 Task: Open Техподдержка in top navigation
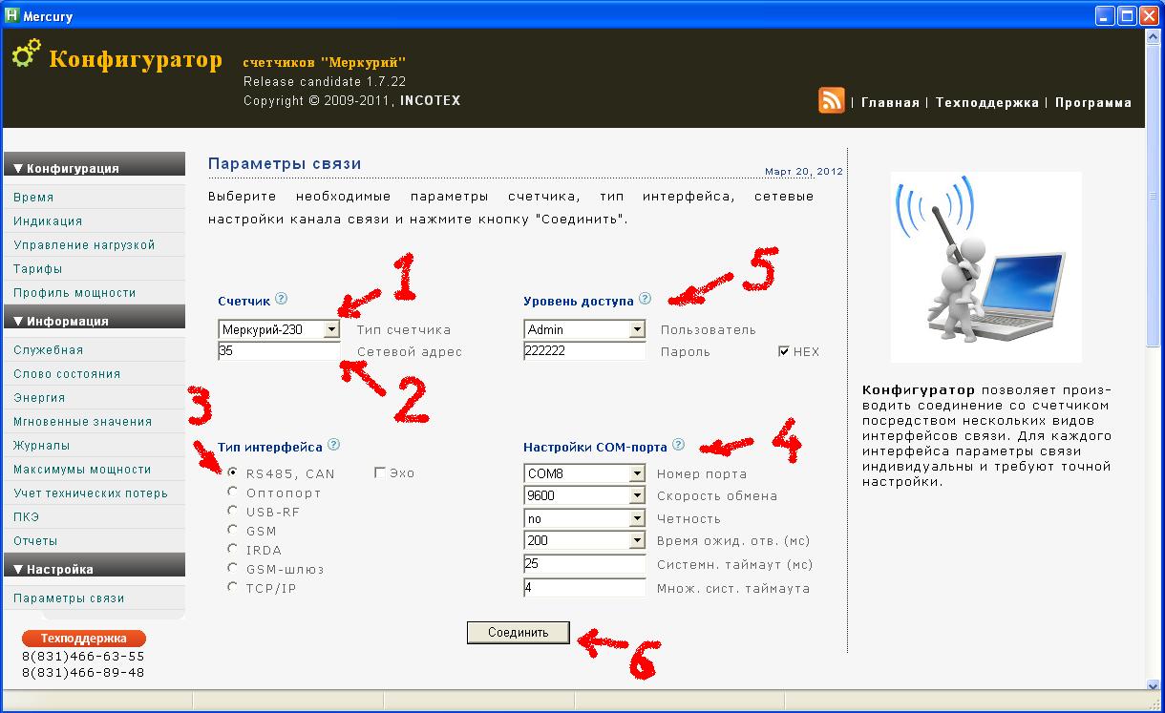point(987,102)
